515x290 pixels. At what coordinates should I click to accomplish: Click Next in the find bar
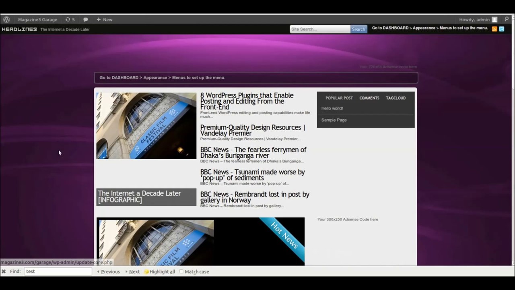tap(132, 272)
